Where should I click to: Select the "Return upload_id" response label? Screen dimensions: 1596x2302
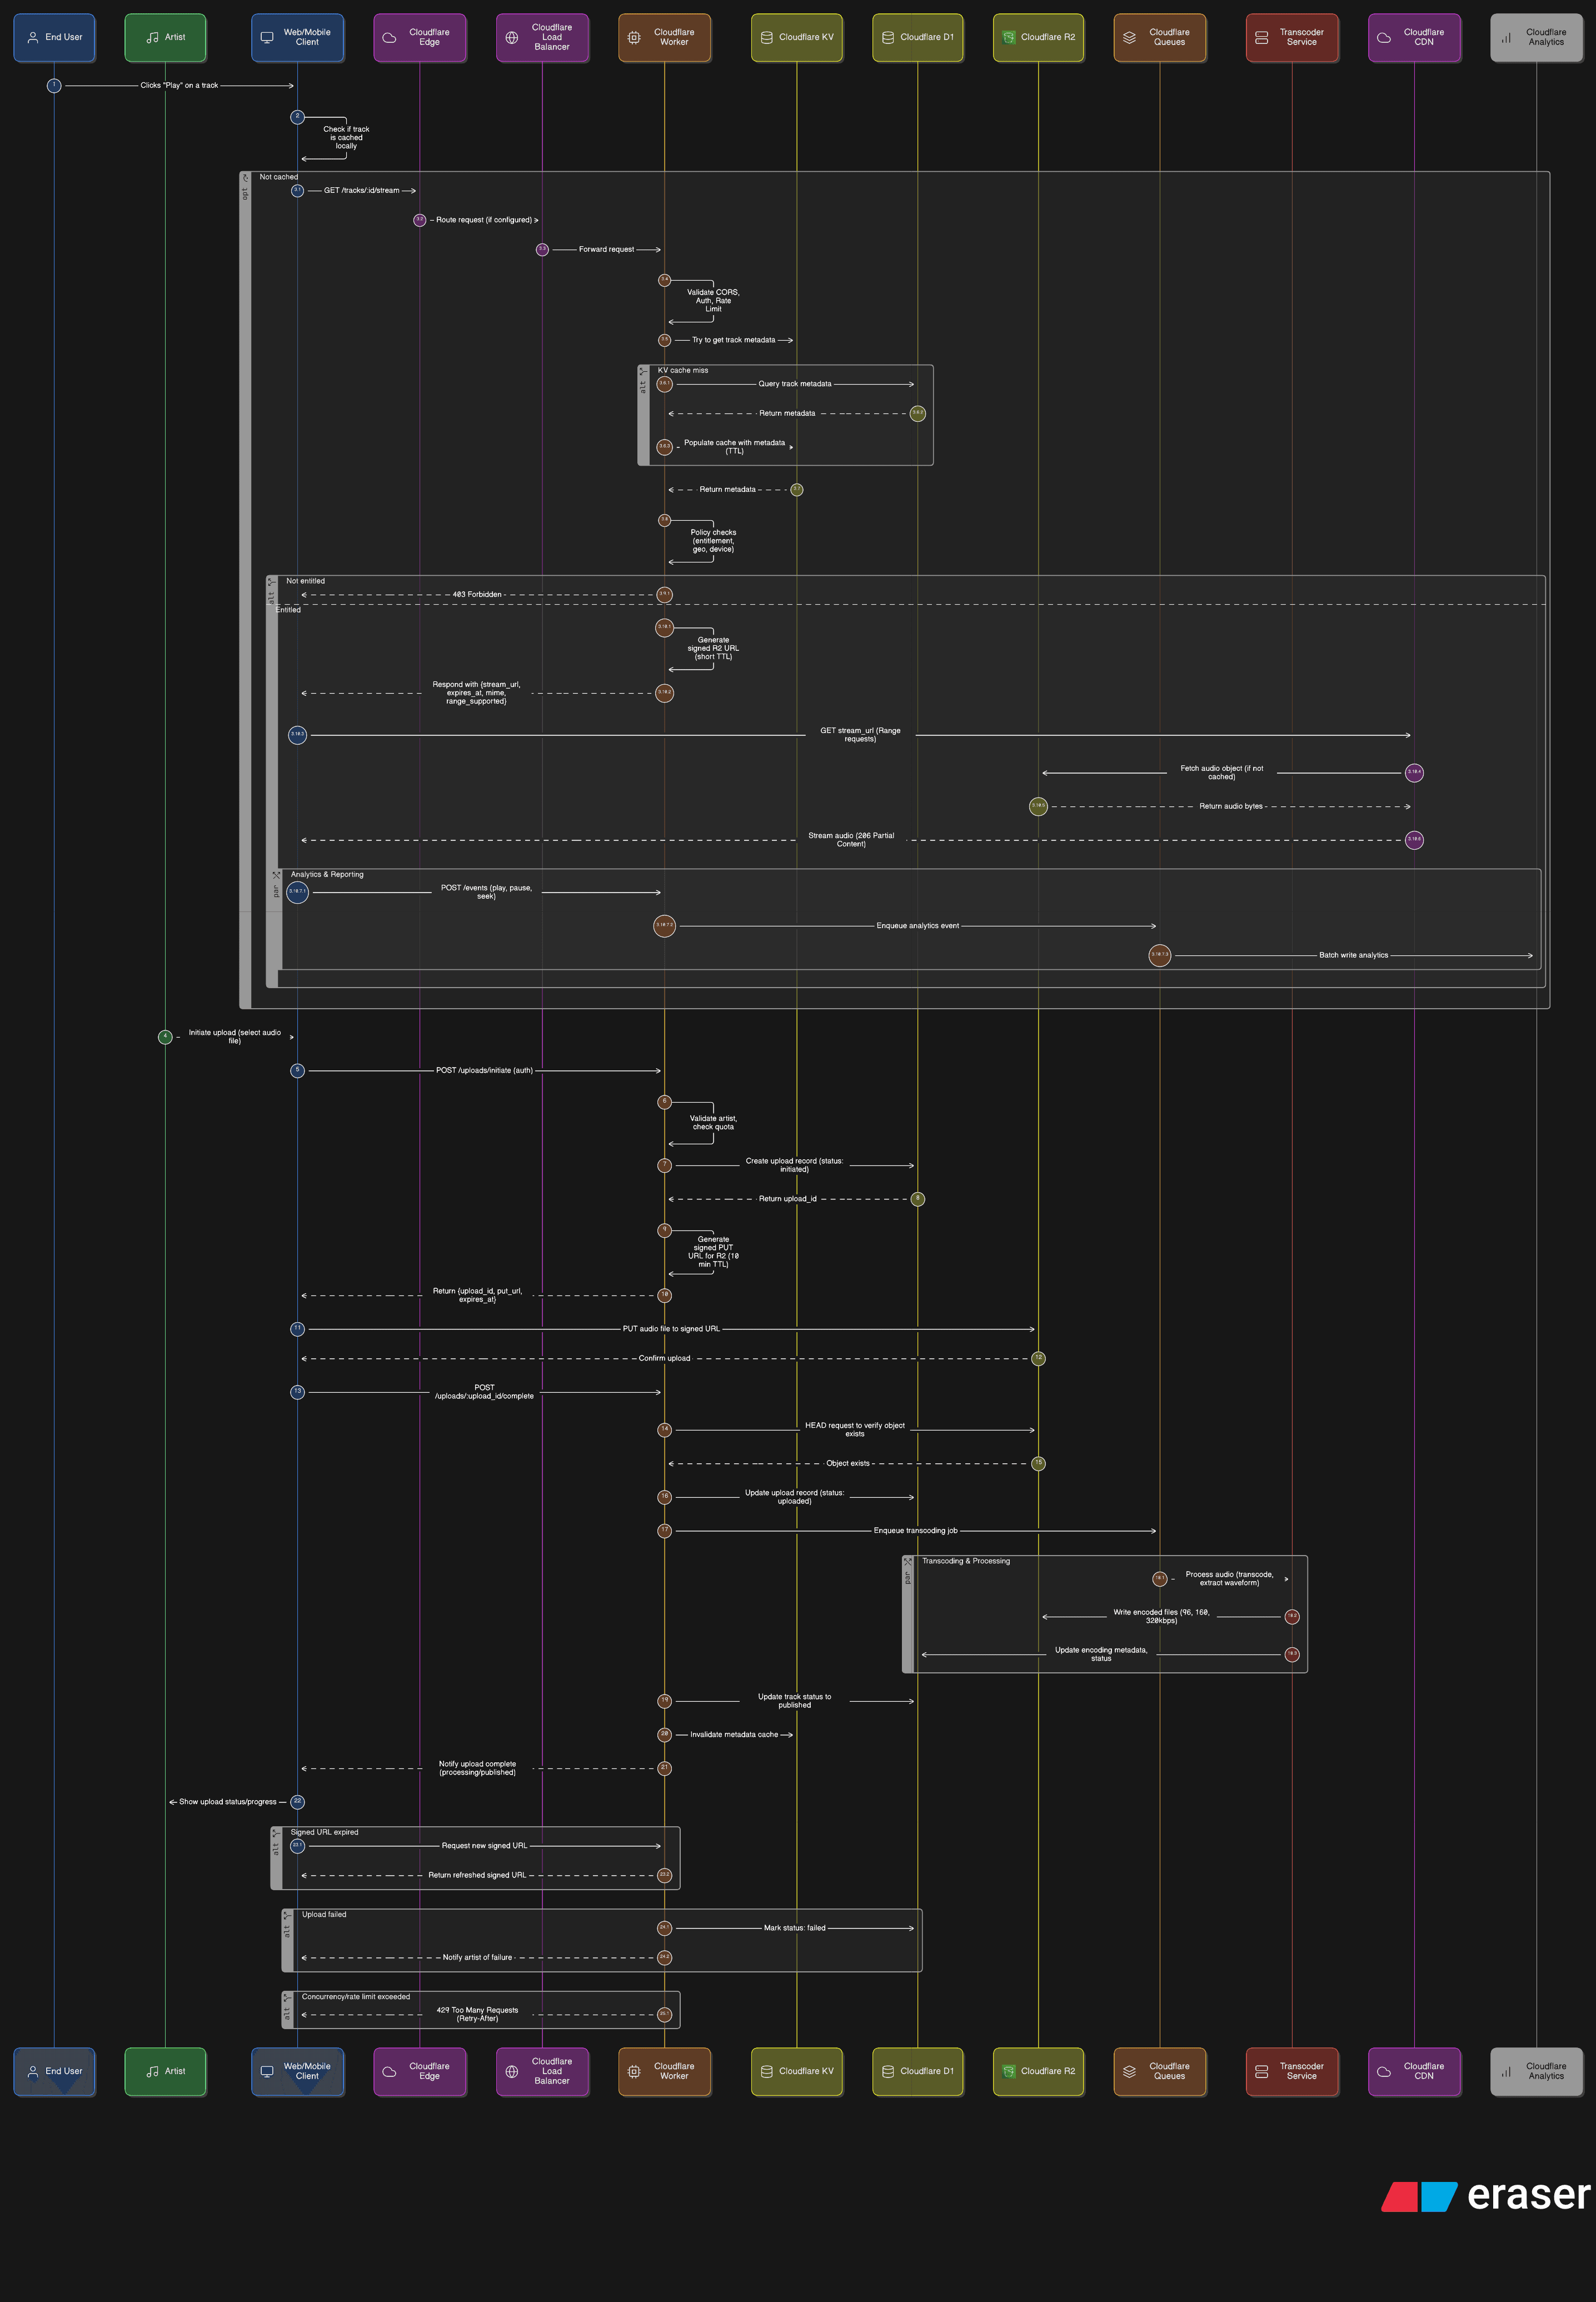tap(787, 1199)
